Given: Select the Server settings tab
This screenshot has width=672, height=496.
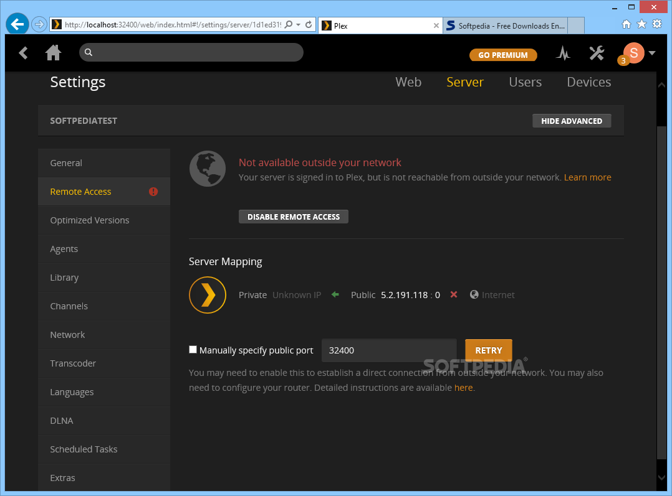Looking at the screenshot, I should 465,82.
